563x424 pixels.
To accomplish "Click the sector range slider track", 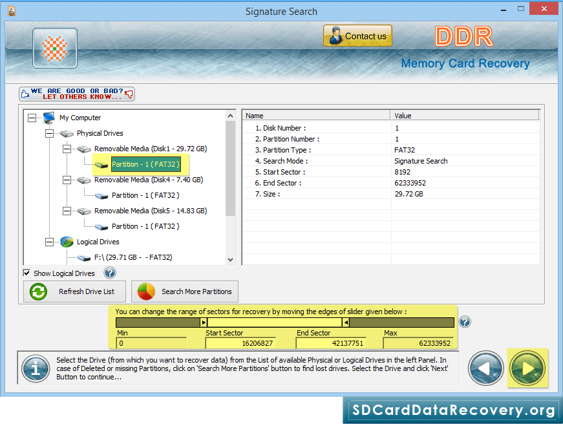I will tap(284, 323).
